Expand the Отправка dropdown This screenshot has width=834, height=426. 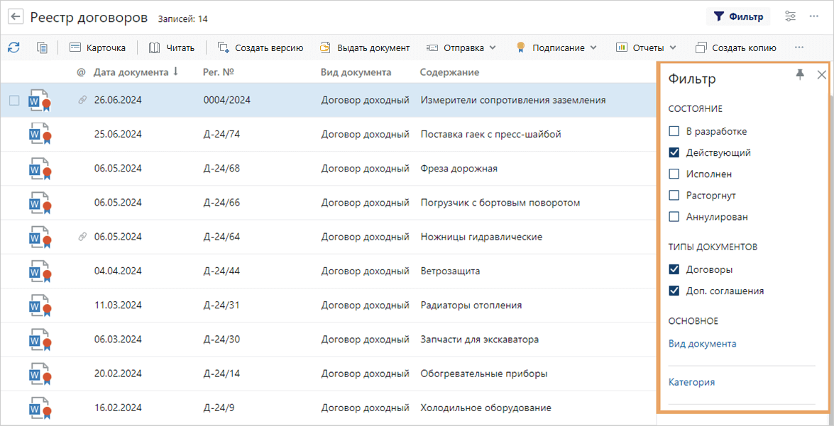461,47
